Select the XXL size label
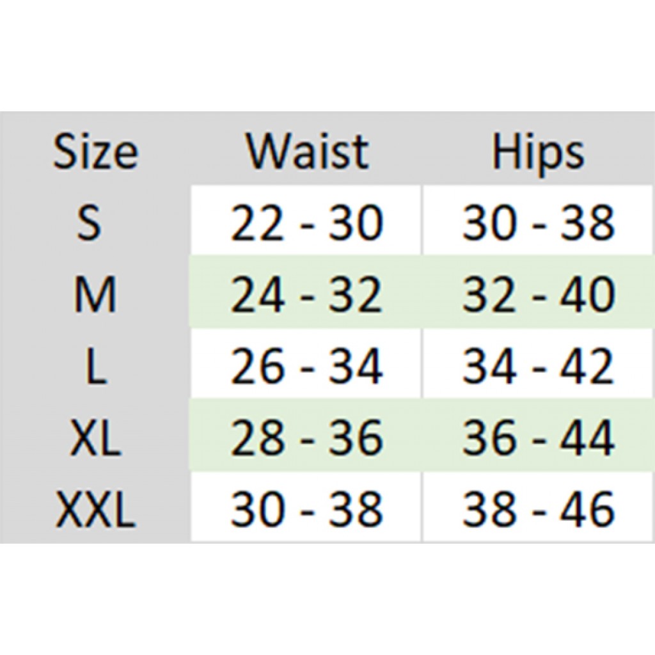The height and width of the screenshot is (655, 655). pos(95,510)
